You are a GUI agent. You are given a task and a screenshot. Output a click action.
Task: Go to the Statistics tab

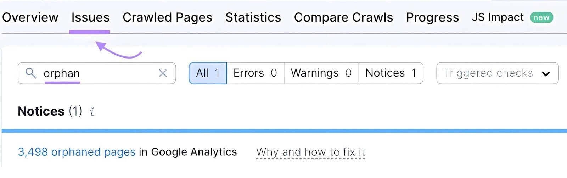(x=253, y=17)
